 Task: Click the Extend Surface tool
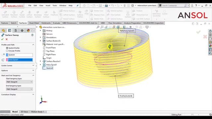115,11
